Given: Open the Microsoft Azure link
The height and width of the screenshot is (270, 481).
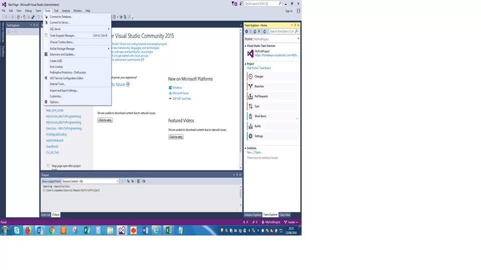Looking at the screenshot, I should click(x=180, y=93).
